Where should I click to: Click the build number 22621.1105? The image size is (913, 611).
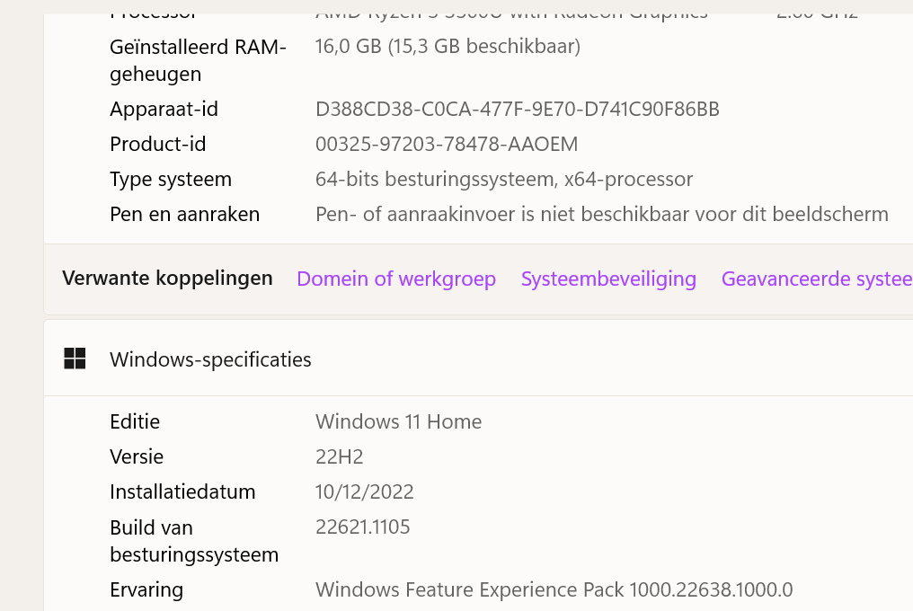(362, 527)
